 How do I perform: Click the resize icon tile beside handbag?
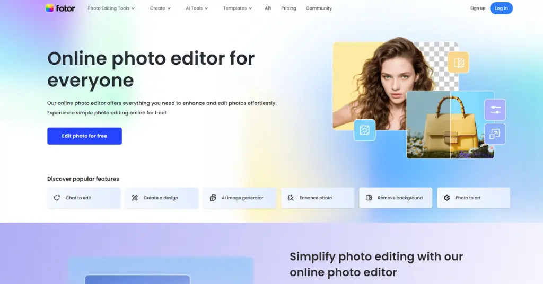click(495, 134)
